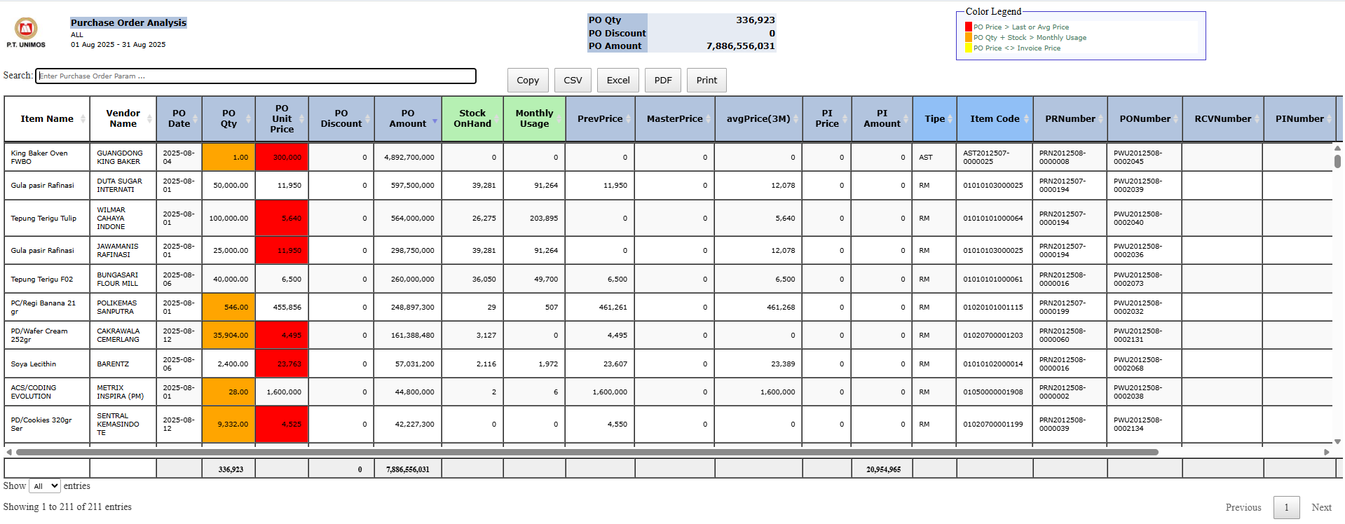Sort by PO Amount column arrow
The width and height of the screenshot is (1345, 524).
pos(435,120)
